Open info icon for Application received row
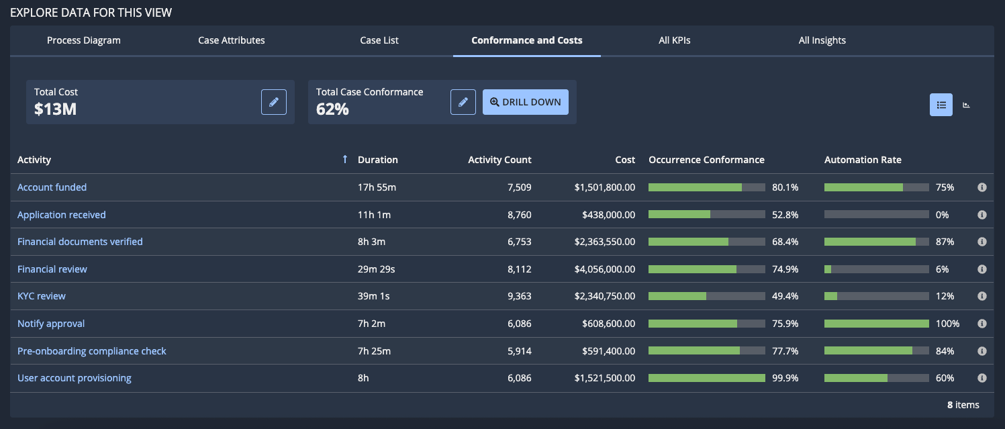This screenshot has height=429, width=1005. [982, 215]
